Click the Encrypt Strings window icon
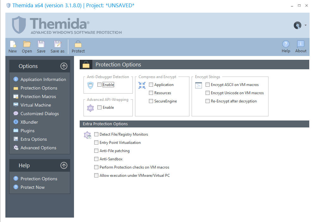Screen dimensions: 314x222 coord(199,85)
